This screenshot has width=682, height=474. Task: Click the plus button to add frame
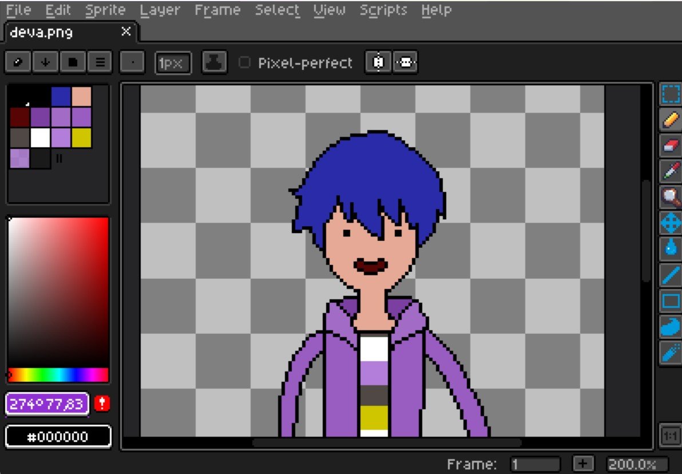583,464
